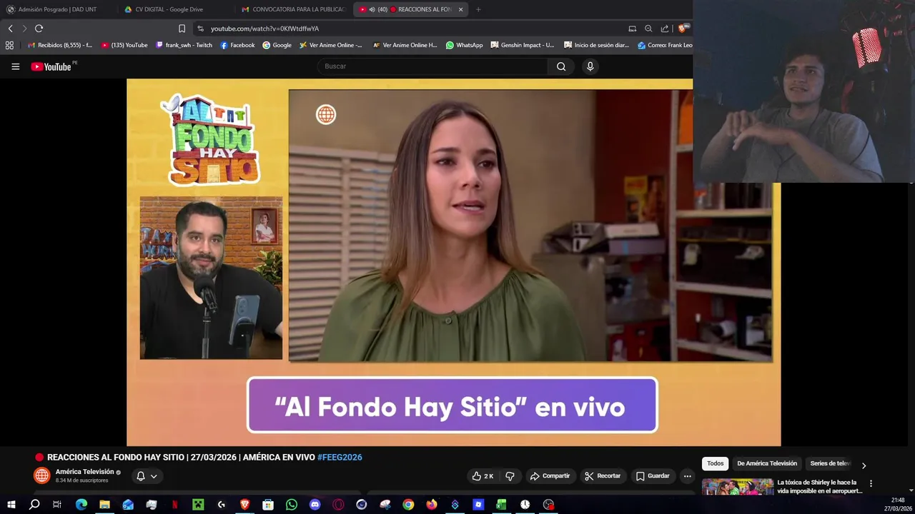Select the Todos filter chip
The width and height of the screenshot is (915, 514).
pos(716,463)
